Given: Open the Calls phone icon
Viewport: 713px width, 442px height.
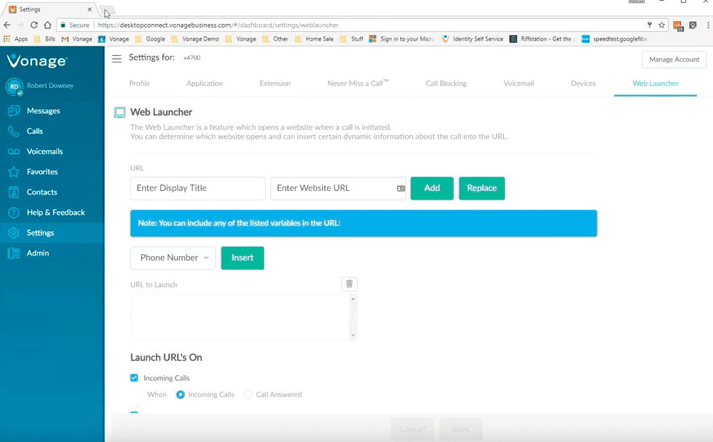Looking at the screenshot, I should [x=13, y=131].
